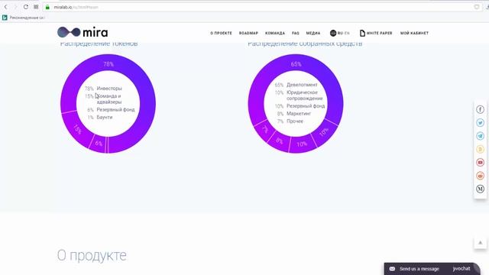Open the КОМАНДА menu item

pos(275,33)
